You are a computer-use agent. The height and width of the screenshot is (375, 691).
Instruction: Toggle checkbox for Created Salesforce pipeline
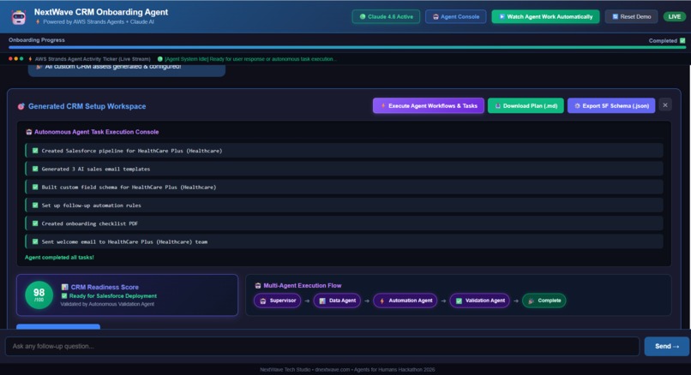[x=35, y=151]
